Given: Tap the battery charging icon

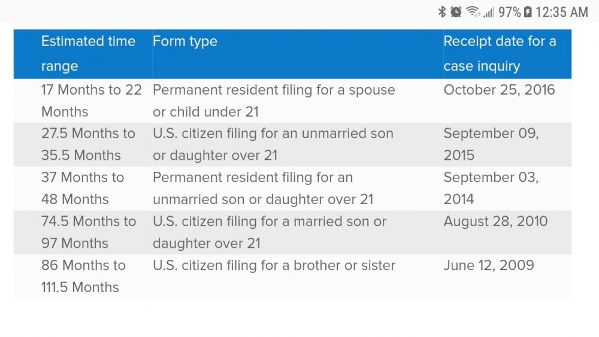Looking at the screenshot, I should pos(528,12).
